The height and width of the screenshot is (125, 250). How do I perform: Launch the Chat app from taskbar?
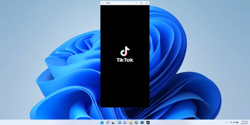pos(125,122)
